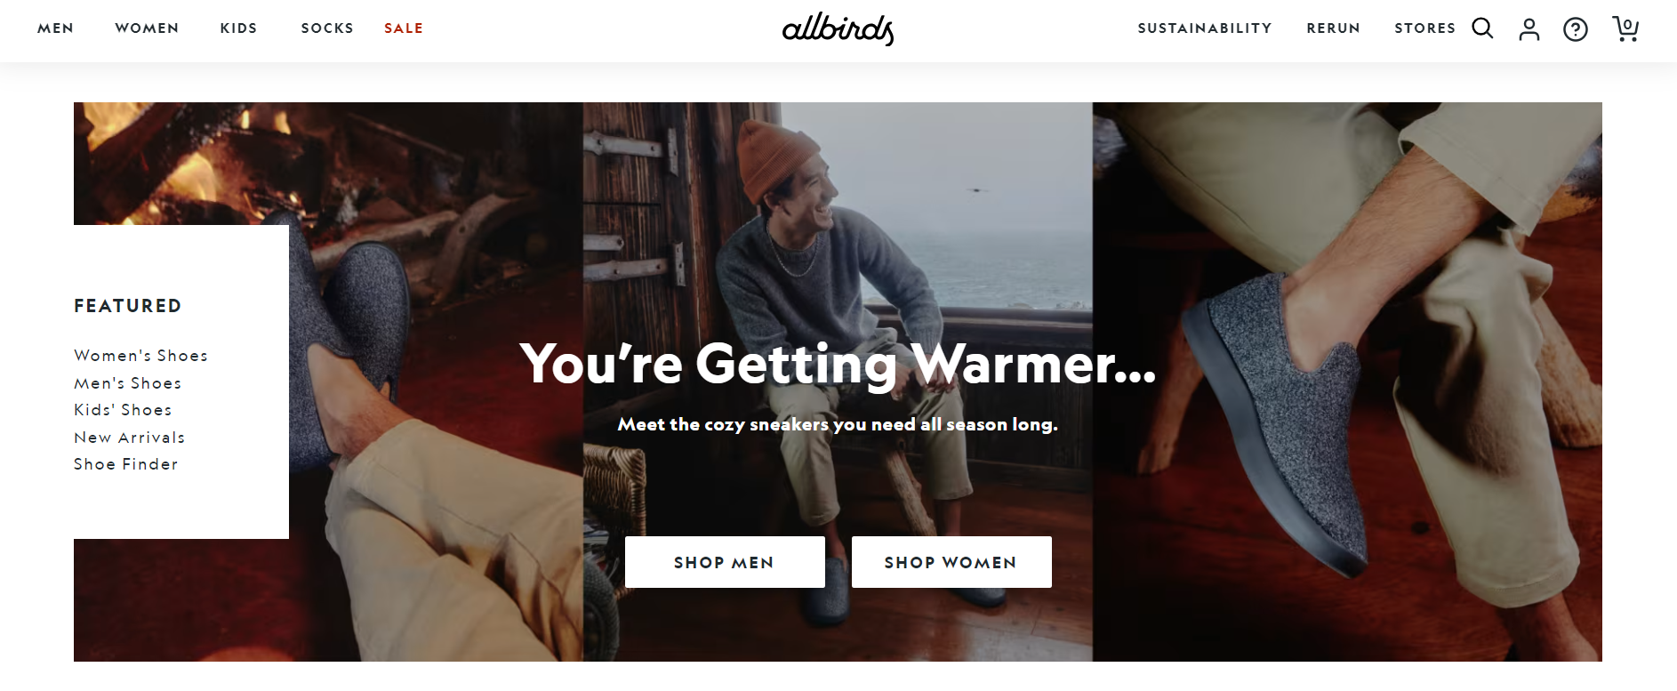Viewport: 1677px width, 691px height.
Task: Go to the Allbirds logo homepage
Action: pos(838,29)
